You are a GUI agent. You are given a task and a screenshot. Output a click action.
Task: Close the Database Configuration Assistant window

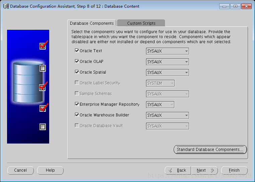(246, 6)
